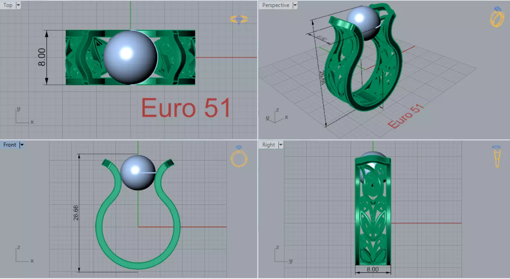This screenshot has width=510, height=279.
Task: Select the Euro 51 text in Perspective viewport
Action: point(406,116)
